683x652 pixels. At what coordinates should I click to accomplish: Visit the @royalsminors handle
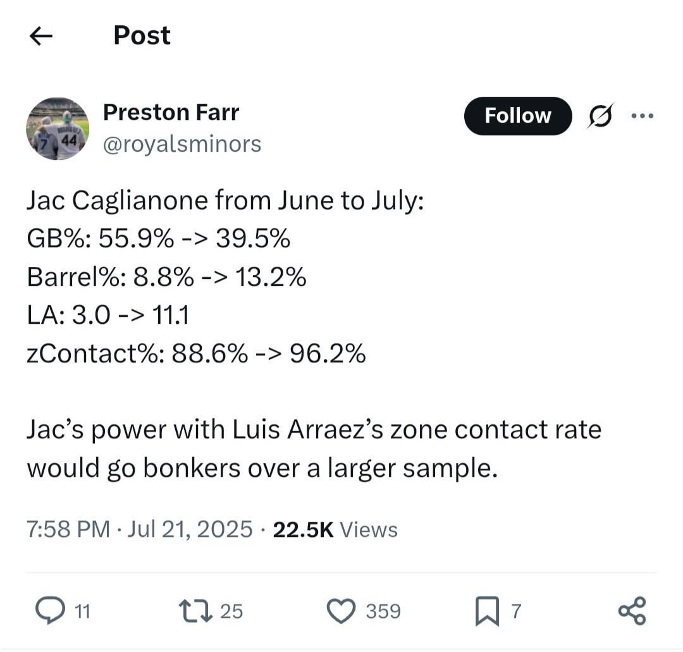pyautogui.click(x=182, y=144)
